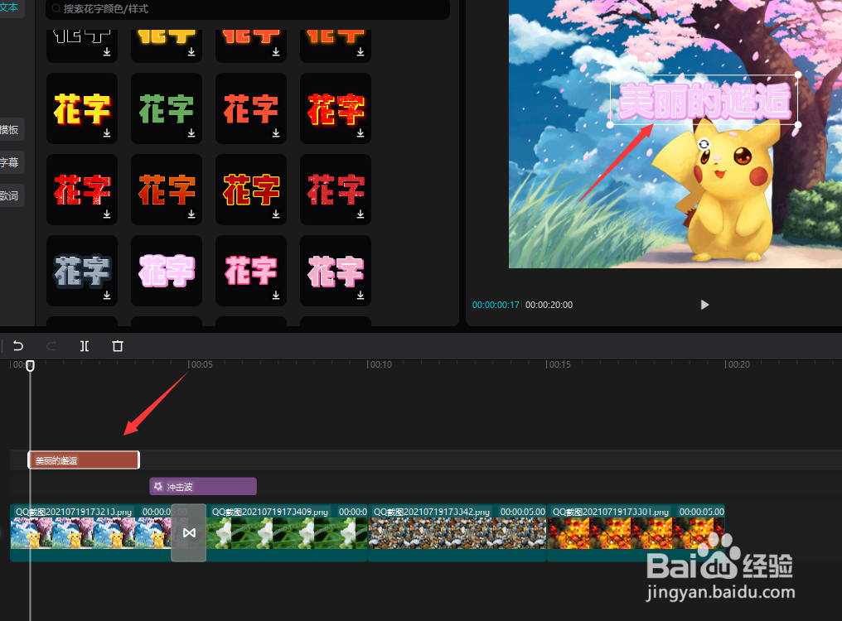Viewport: 842px width, 621px height.
Task: Click the top-right corner handle of the text box
Action: point(798,75)
